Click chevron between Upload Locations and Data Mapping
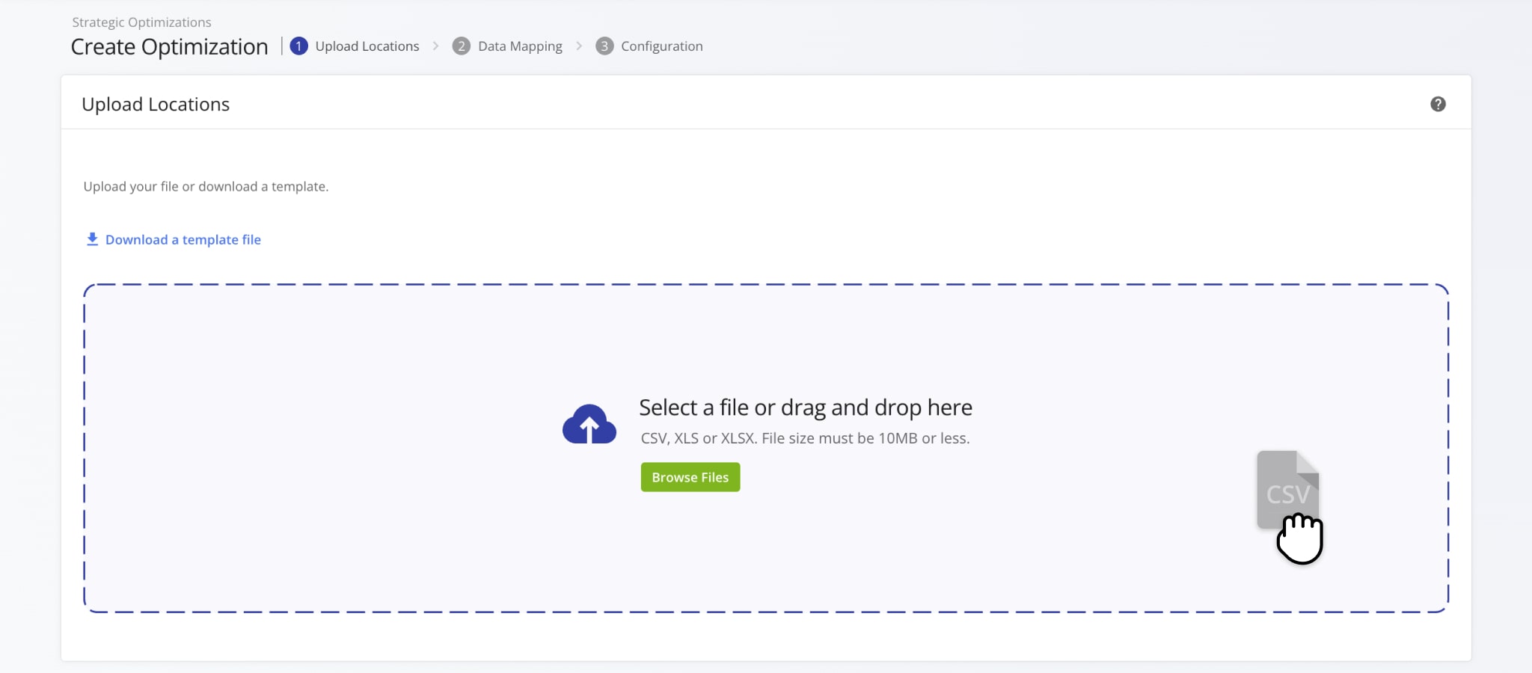 [435, 46]
